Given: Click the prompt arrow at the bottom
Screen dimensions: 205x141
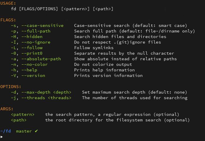Looking at the screenshot, I should (x=1, y=137).
